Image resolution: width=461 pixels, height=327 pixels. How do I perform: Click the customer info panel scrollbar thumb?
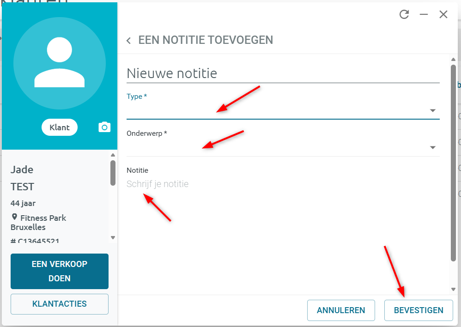click(113, 173)
